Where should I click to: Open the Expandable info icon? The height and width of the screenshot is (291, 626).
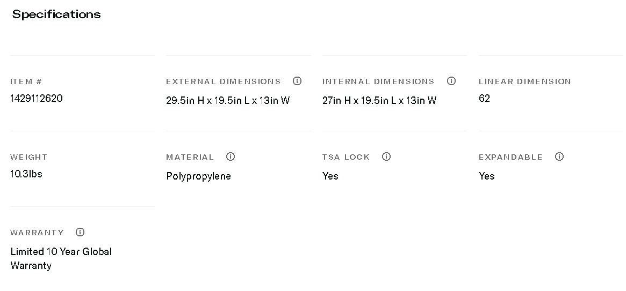(x=559, y=156)
